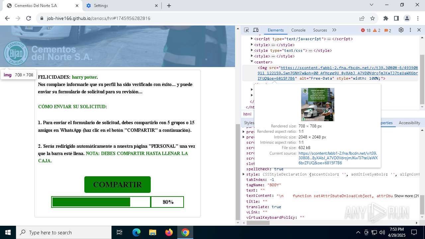Click the spellcheck: true property row
This screenshot has width=425, height=239.
[x=265, y=169]
